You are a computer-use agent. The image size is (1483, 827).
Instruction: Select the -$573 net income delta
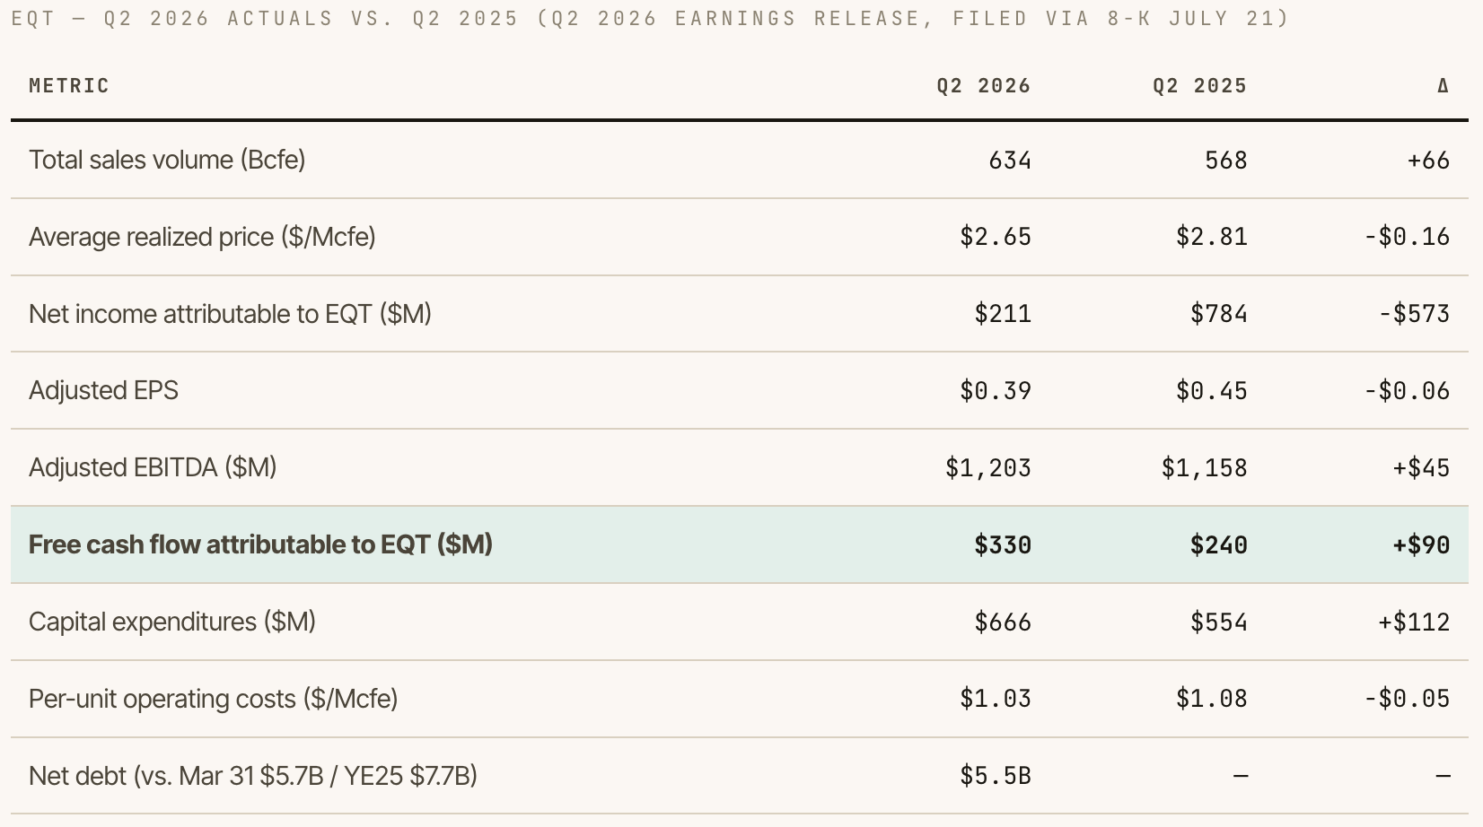pos(1414,314)
